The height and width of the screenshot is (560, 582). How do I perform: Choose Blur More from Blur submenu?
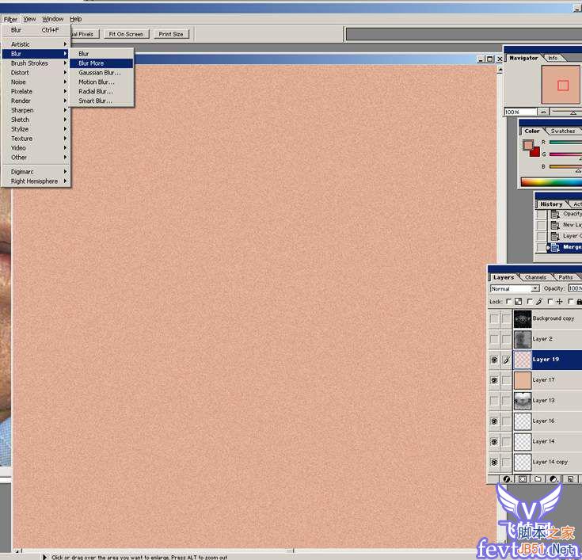click(101, 63)
